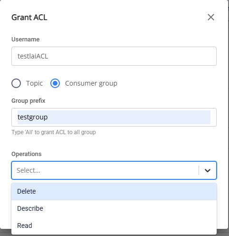Click the Consumer group label text
This screenshot has height=236, width=229.
[x=91, y=83]
